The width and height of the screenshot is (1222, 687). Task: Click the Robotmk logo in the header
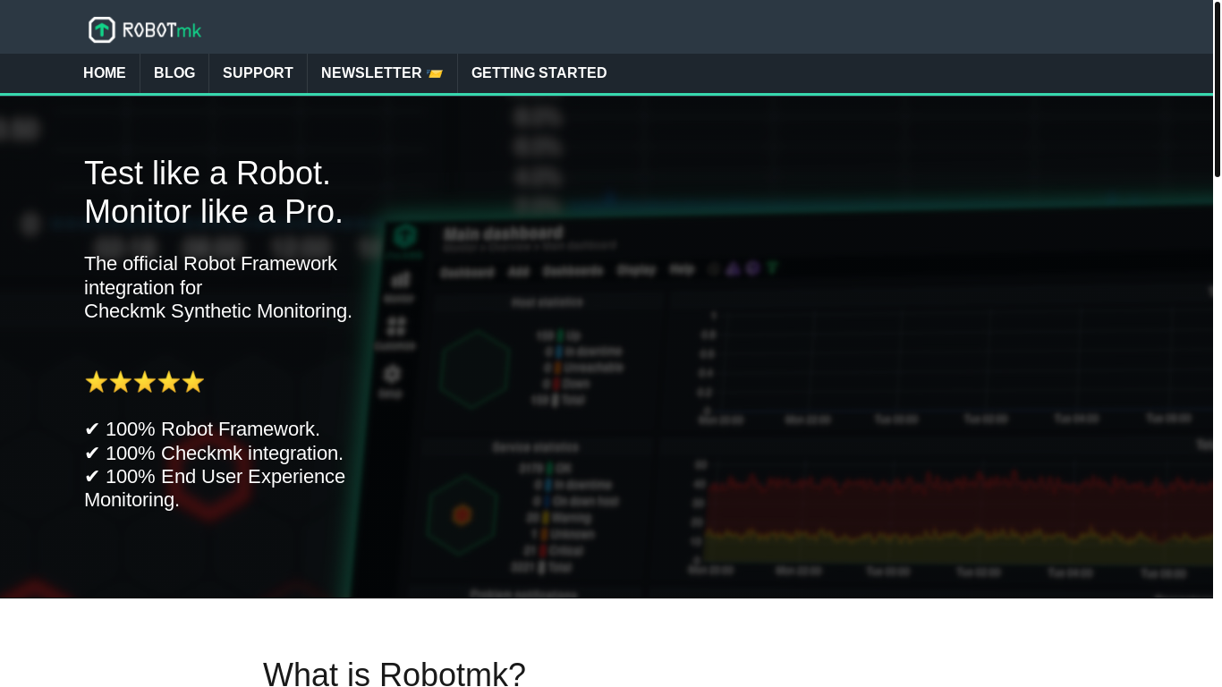[145, 30]
